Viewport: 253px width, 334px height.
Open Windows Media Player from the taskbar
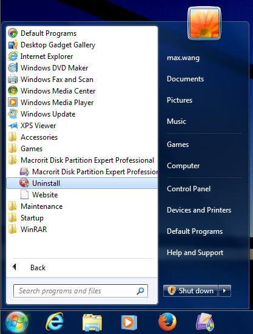pyautogui.click(x=129, y=322)
